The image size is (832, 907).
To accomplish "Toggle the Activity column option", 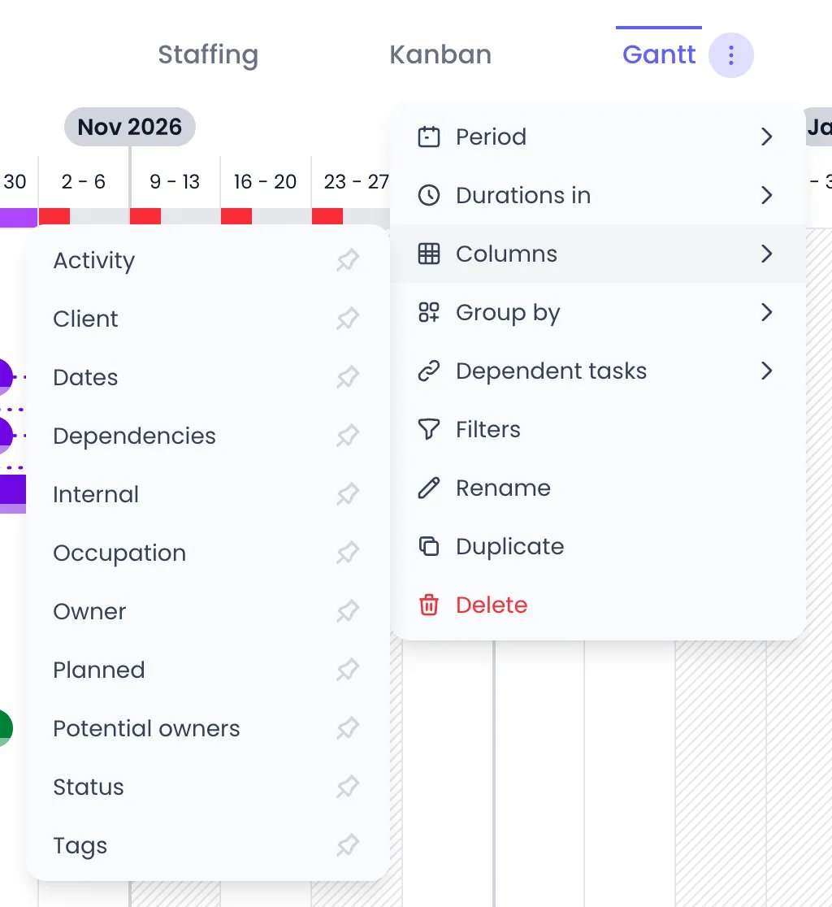I will tap(207, 260).
